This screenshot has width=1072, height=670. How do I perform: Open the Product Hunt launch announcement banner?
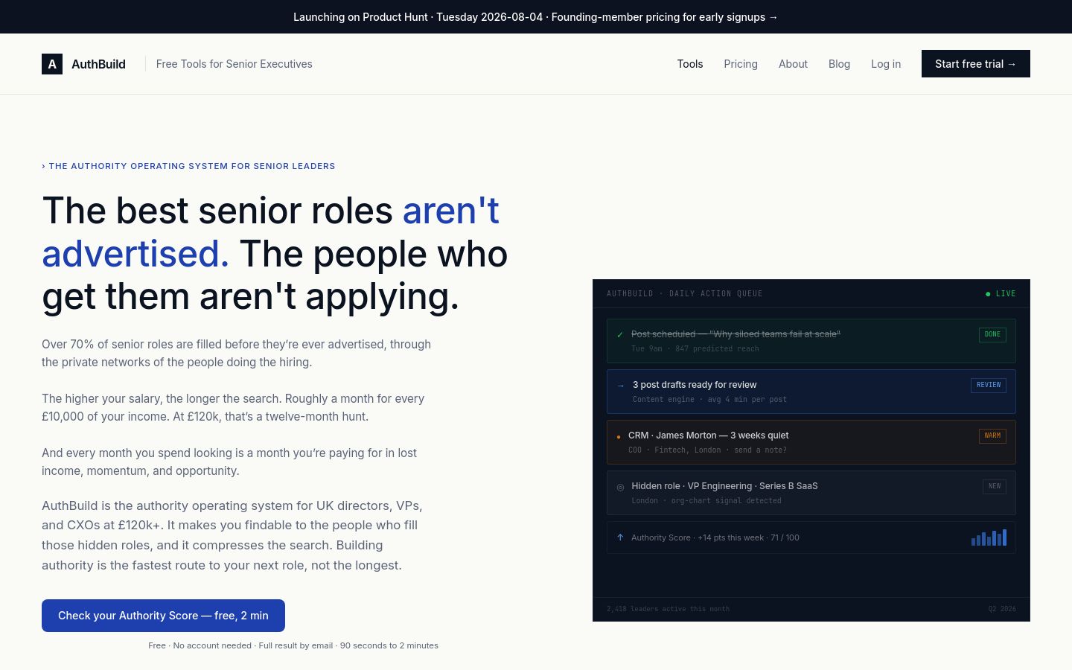click(x=536, y=17)
